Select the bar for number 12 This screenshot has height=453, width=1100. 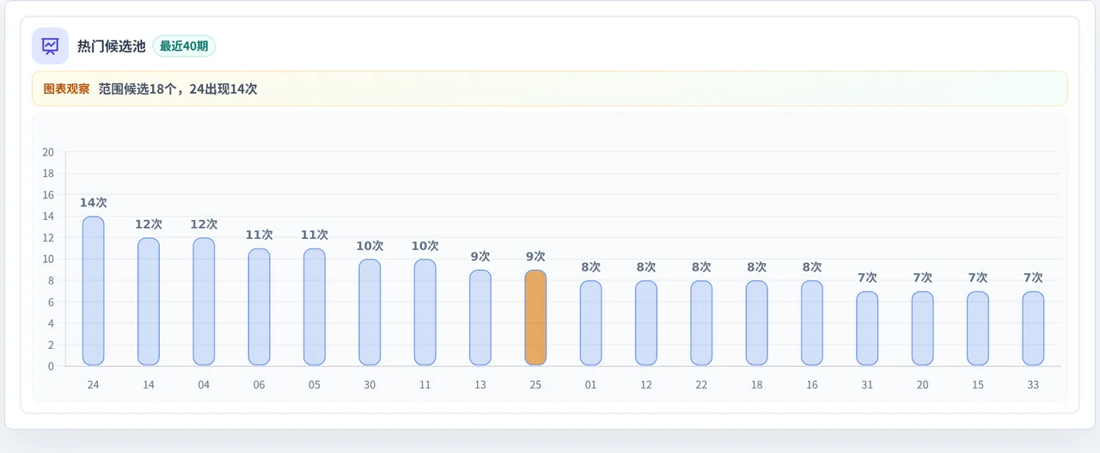(646, 323)
